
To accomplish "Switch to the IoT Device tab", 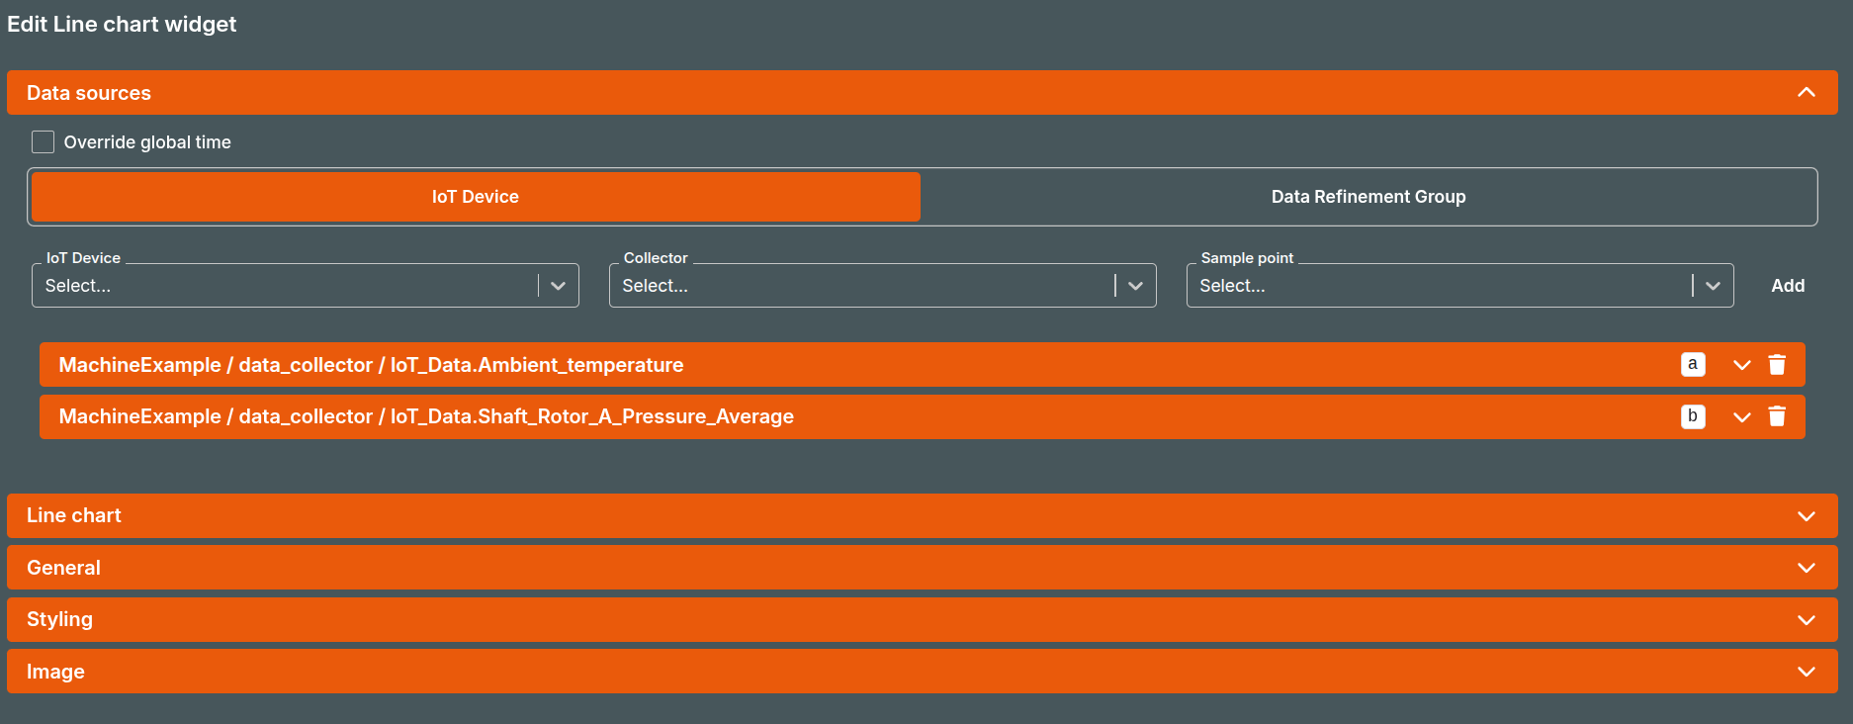I will click(476, 197).
